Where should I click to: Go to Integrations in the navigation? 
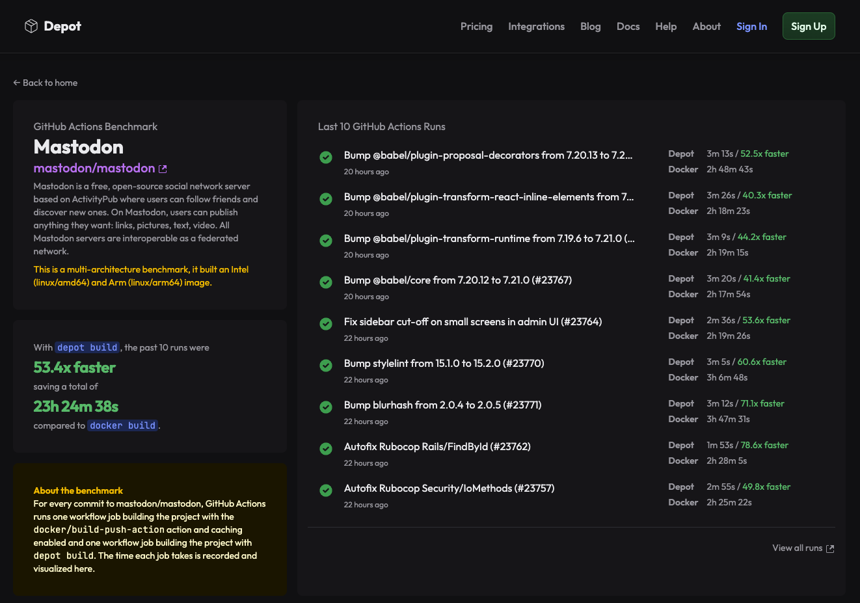pos(536,27)
